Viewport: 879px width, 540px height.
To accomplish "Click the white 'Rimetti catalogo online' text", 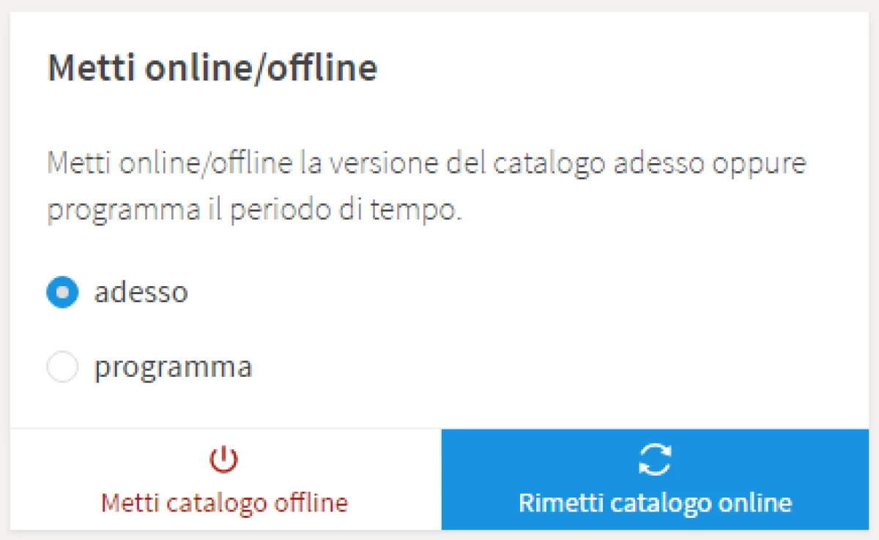I will click(655, 503).
